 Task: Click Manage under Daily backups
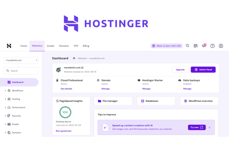[187, 89]
